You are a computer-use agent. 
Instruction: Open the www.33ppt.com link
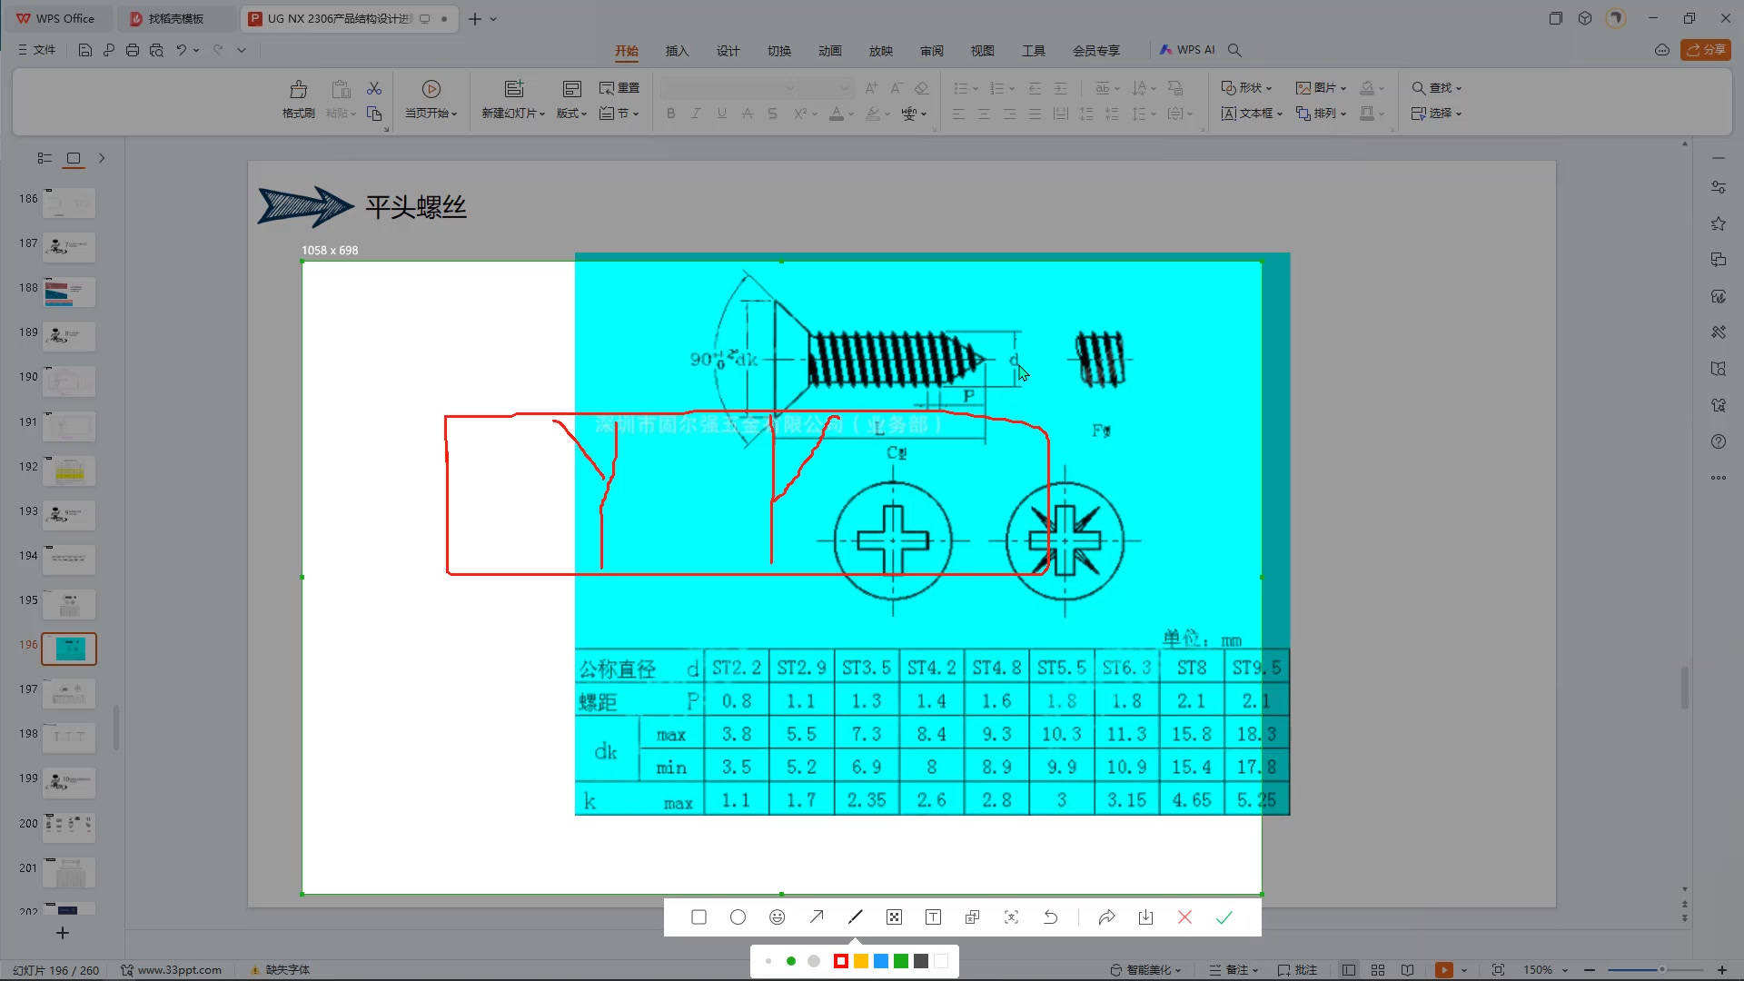click(180, 969)
